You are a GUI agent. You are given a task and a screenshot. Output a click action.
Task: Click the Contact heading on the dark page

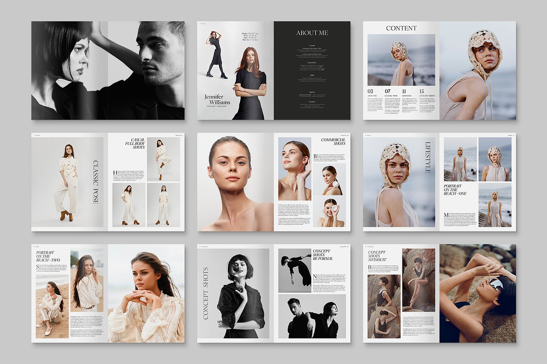tap(311, 101)
